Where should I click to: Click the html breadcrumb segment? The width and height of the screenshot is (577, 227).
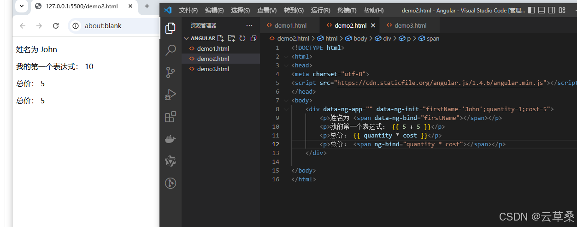point(331,38)
